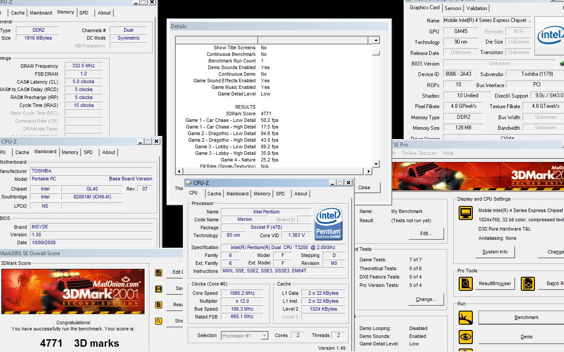Click the GPU field showing GM45
The image size is (564, 352).
click(461, 31)
